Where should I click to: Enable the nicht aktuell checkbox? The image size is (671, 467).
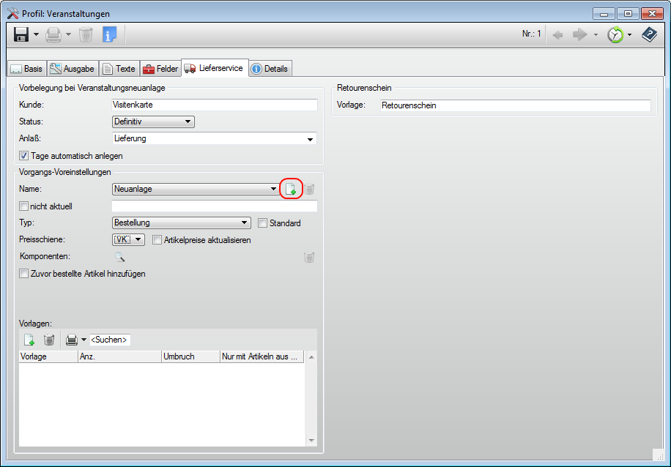(24, 206)
